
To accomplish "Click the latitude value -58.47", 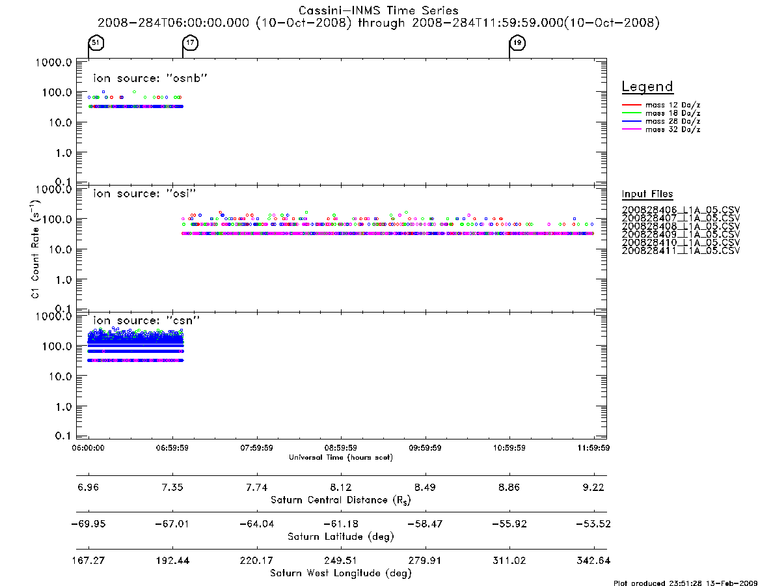I will point(425,524).
